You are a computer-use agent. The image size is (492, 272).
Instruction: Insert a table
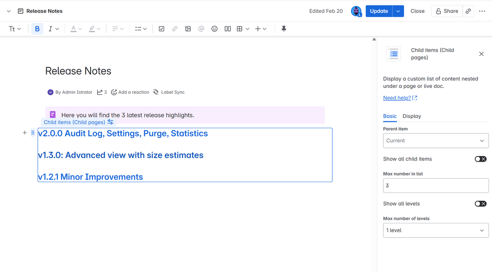click(x=240, y=29)
